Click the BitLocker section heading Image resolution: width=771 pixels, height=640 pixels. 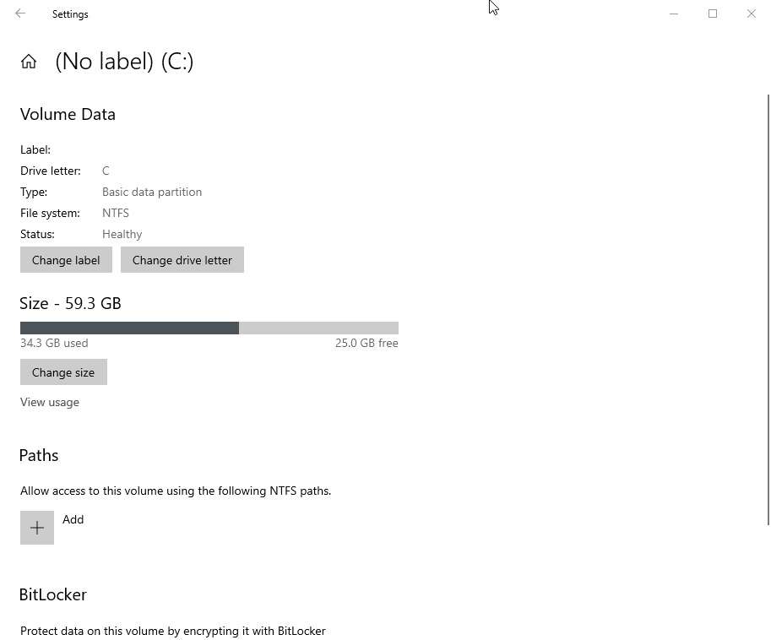coord(52,594)
